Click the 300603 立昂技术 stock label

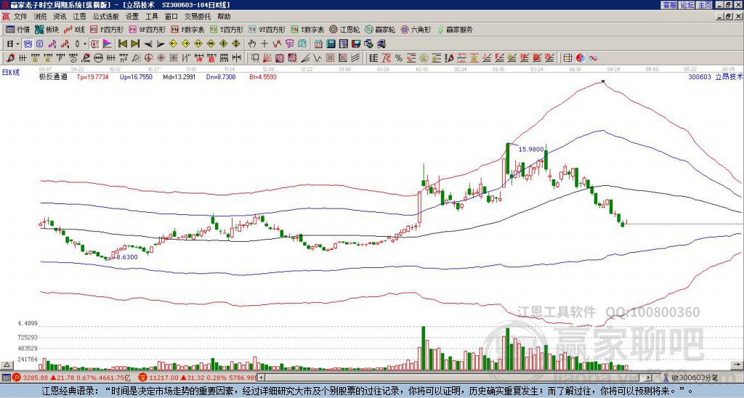point(715,77)
